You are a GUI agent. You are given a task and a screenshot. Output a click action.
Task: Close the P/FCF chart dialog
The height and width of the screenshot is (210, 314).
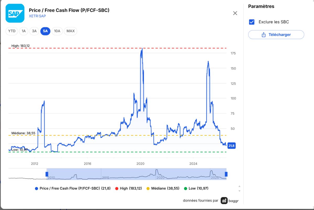pos(235,13)
